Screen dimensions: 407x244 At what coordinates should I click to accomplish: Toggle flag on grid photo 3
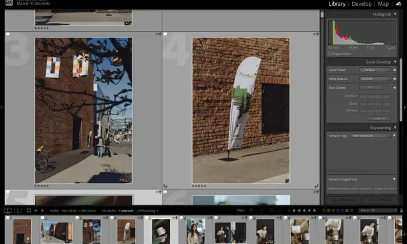[x=8, y=34]
